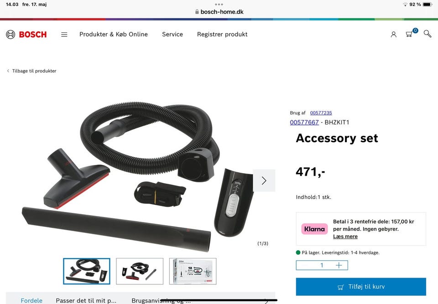
Task: Open Registrer produkt menu item
Action: coord(222,34)
